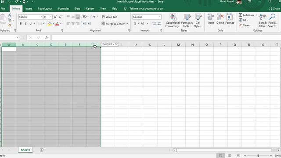Click the Redo arrow
The height and width of the screenshot is (158, 281).
point(17,2)
